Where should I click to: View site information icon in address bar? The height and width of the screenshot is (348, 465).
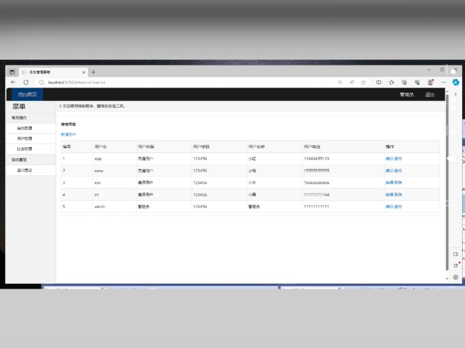click(x=41, y=82)
